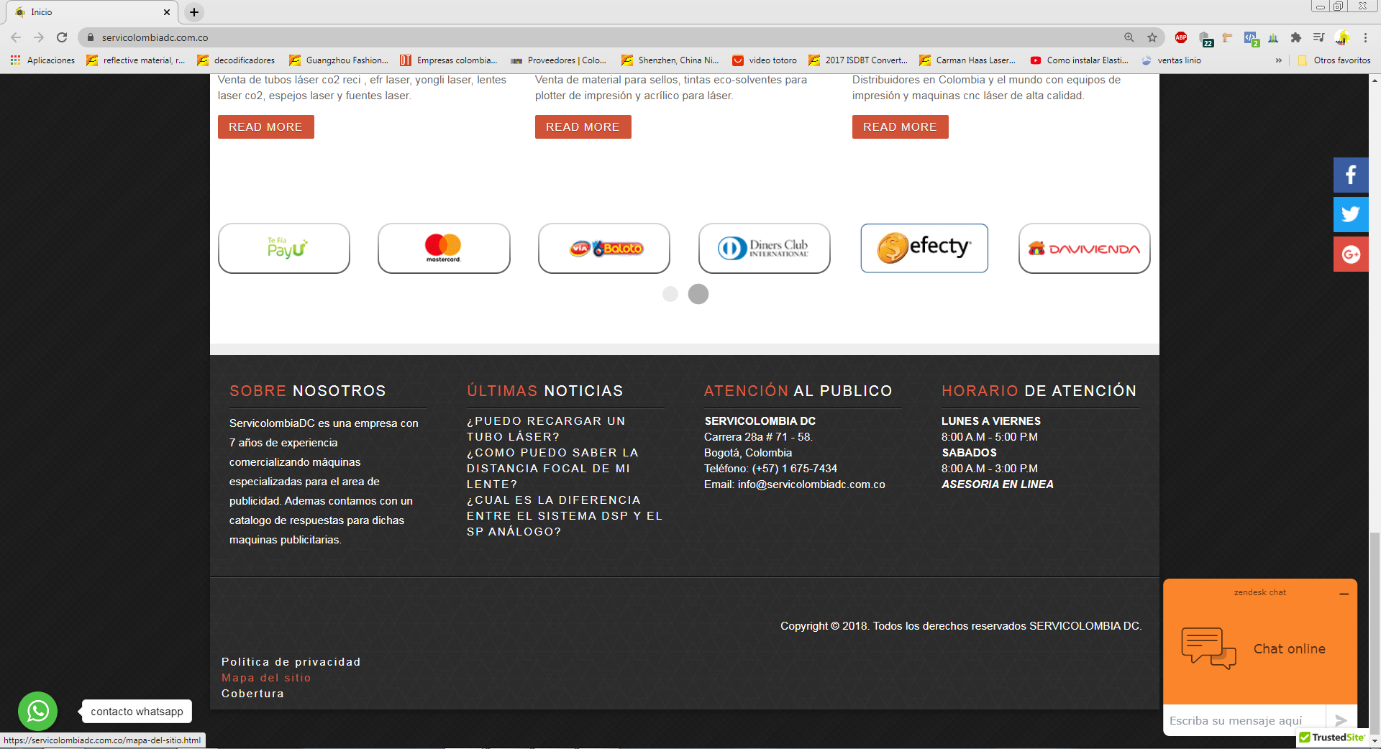This screenshot has width=1381, height=749.
Task: Click the green WhatsApp contact icon
Action: (37, 711)
